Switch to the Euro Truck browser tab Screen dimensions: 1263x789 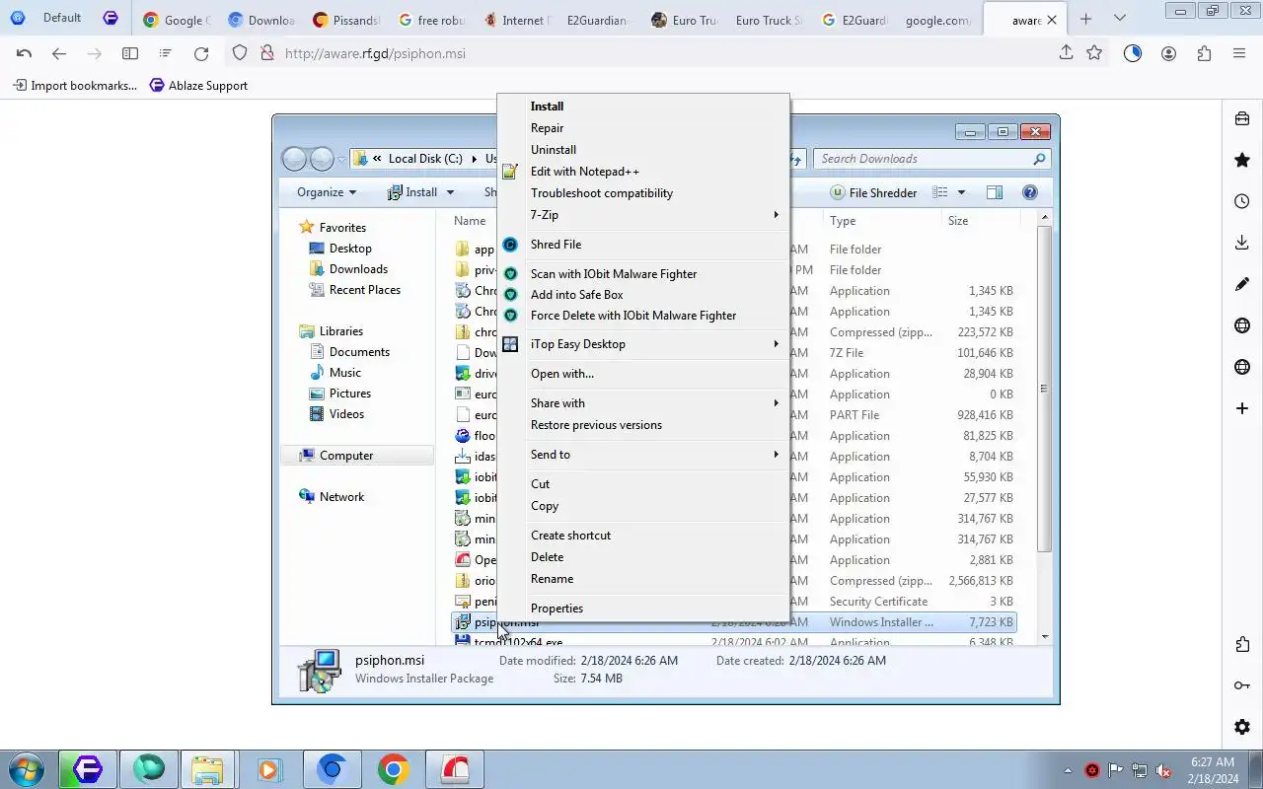coord(683,20)
